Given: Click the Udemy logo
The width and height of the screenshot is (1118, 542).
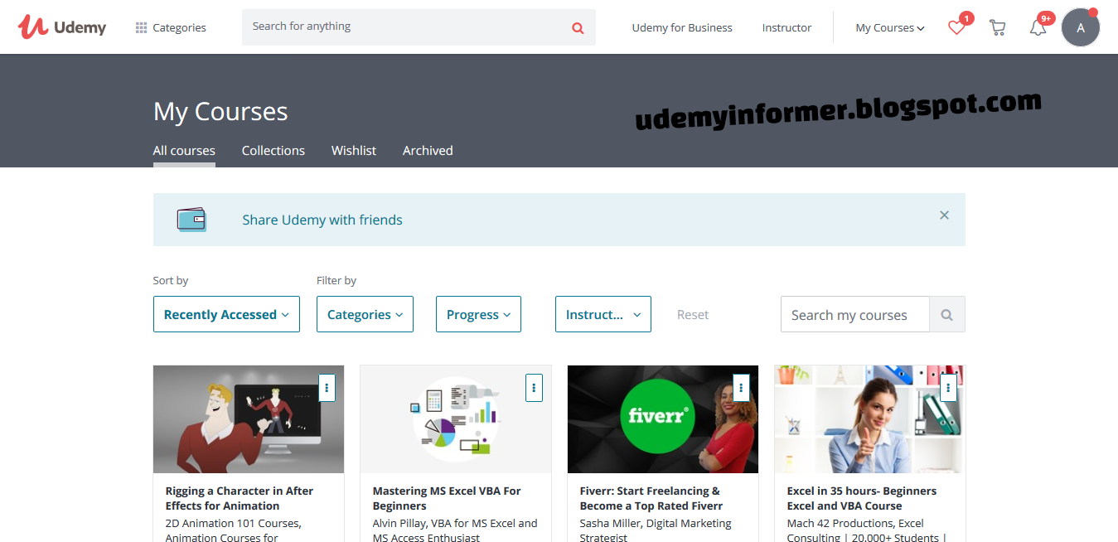Looking at the screenshot, I should point(62,27).
